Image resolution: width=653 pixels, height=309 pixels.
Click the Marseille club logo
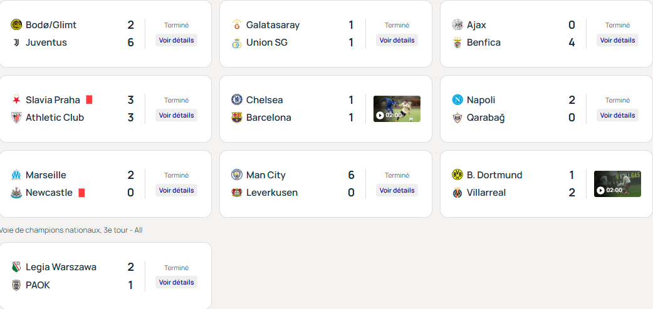point(16,175)
